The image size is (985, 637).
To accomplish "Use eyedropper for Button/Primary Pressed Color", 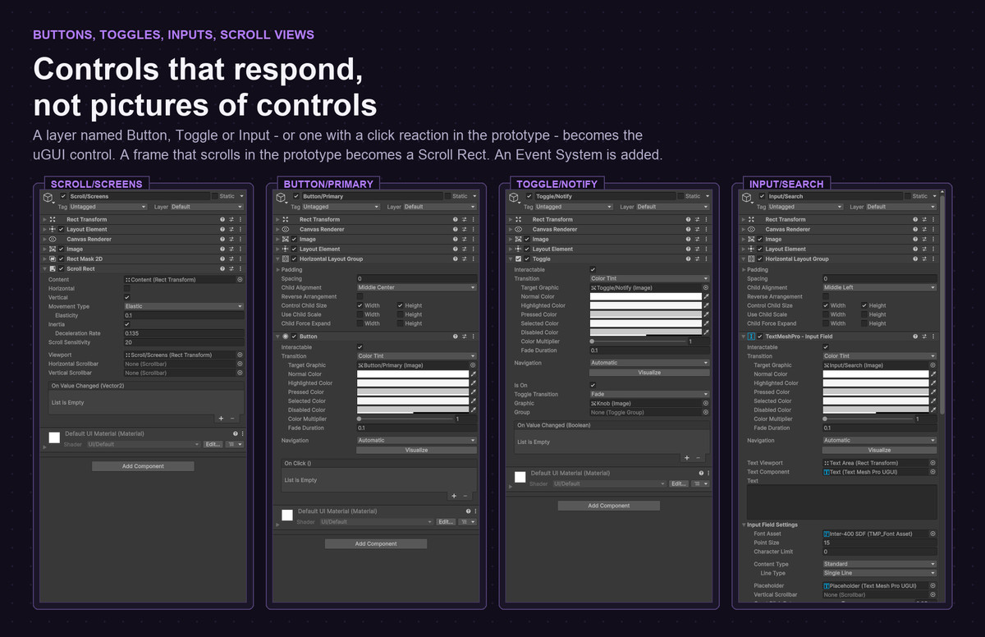I will coord(473,392).
